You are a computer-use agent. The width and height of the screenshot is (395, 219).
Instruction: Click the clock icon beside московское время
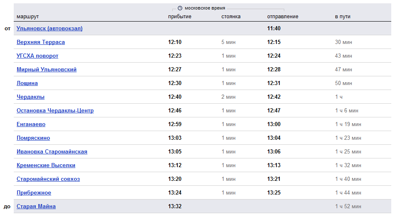click(180, 8)
